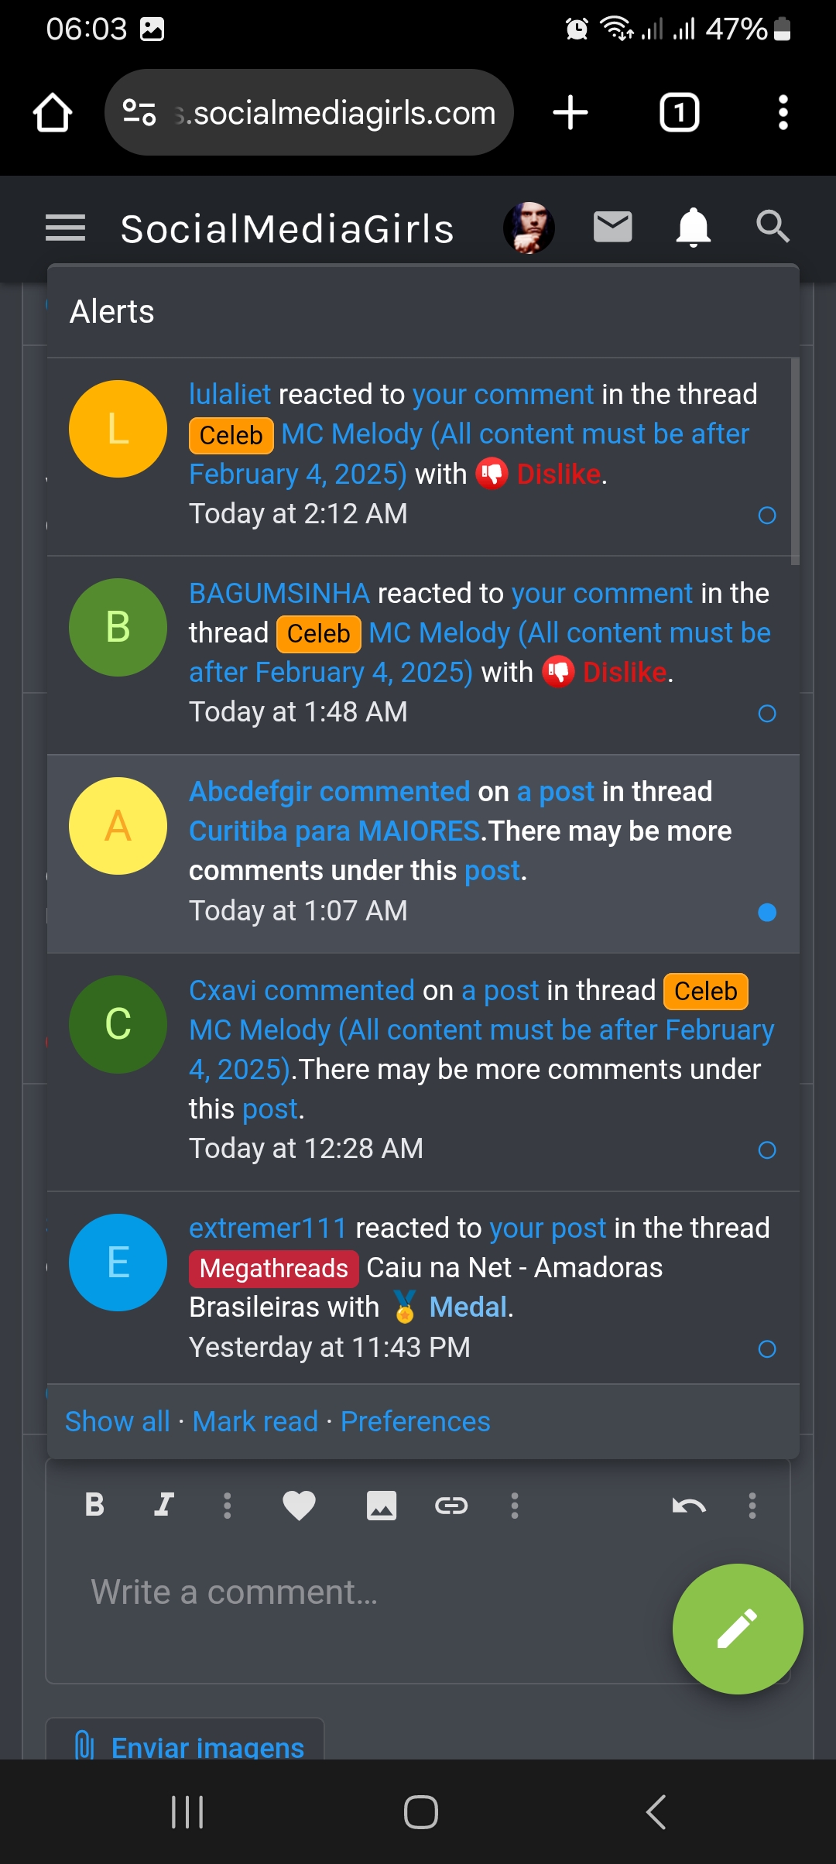
Task: Open the hamburger navigation menu
Action: pos(66,228)
